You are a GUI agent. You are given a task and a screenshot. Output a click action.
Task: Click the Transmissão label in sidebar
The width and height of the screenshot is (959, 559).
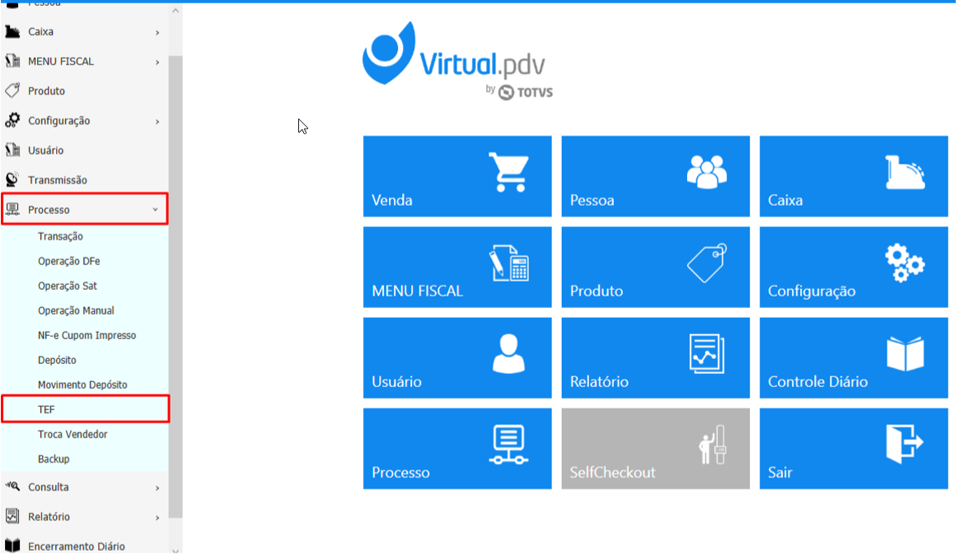(x=58, y=180)
